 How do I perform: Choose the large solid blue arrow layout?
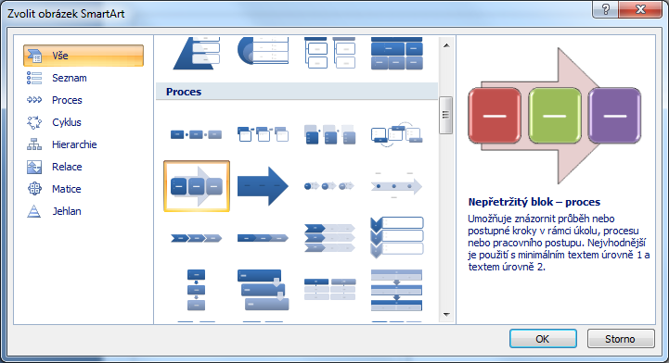263,186
